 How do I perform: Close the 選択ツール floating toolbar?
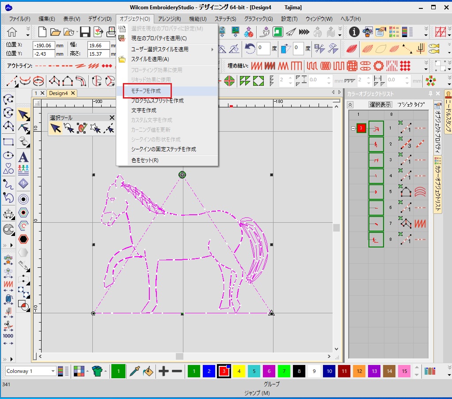112,118
